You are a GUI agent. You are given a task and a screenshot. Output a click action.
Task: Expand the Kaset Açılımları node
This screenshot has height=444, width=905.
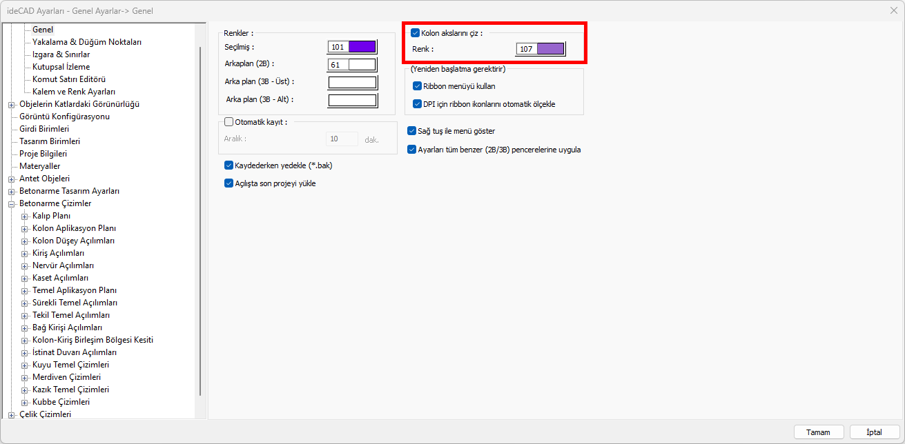coord(24,279)
